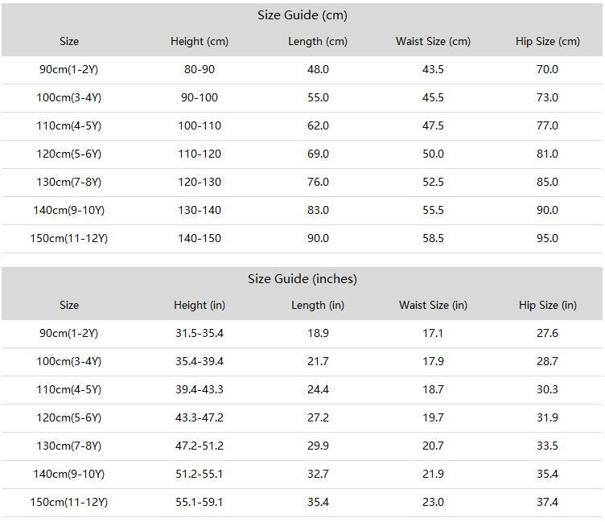Select the Height (in) column header
605x522 pixels.
tap(200, 305)
